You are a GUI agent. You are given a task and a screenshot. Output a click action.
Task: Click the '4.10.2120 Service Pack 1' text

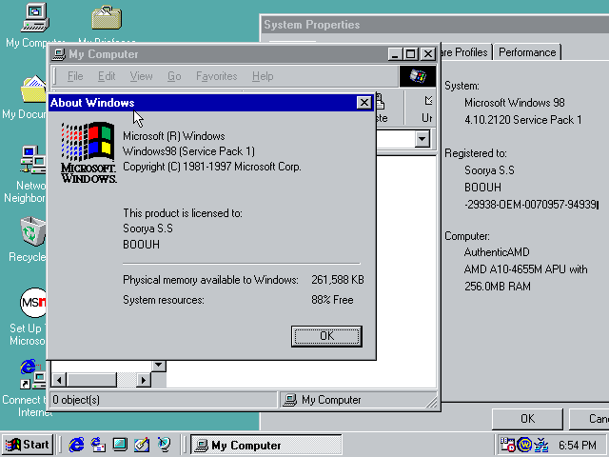pos(522,120)
